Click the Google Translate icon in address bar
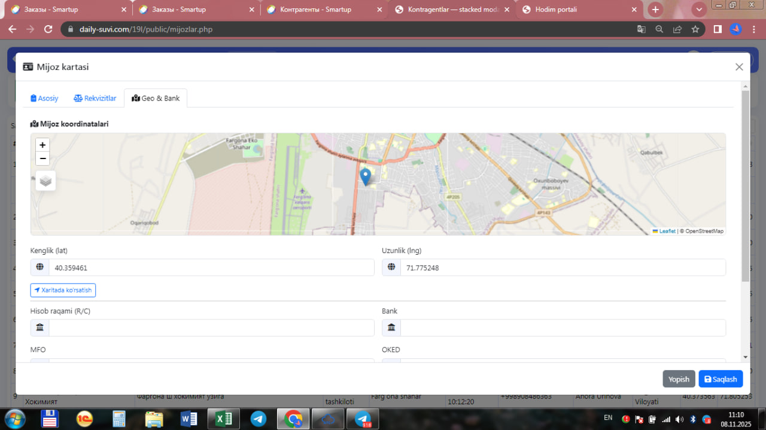The width and height of the screenshot is (766, 430). click(x=641, y=29)
